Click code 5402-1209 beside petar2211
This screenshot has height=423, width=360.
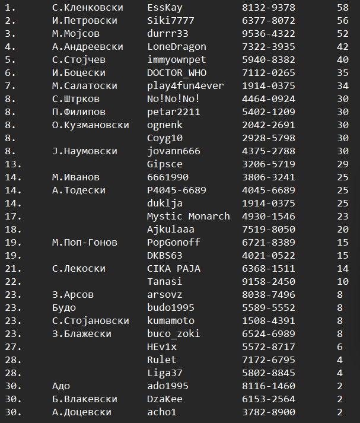tap(268, 112)
